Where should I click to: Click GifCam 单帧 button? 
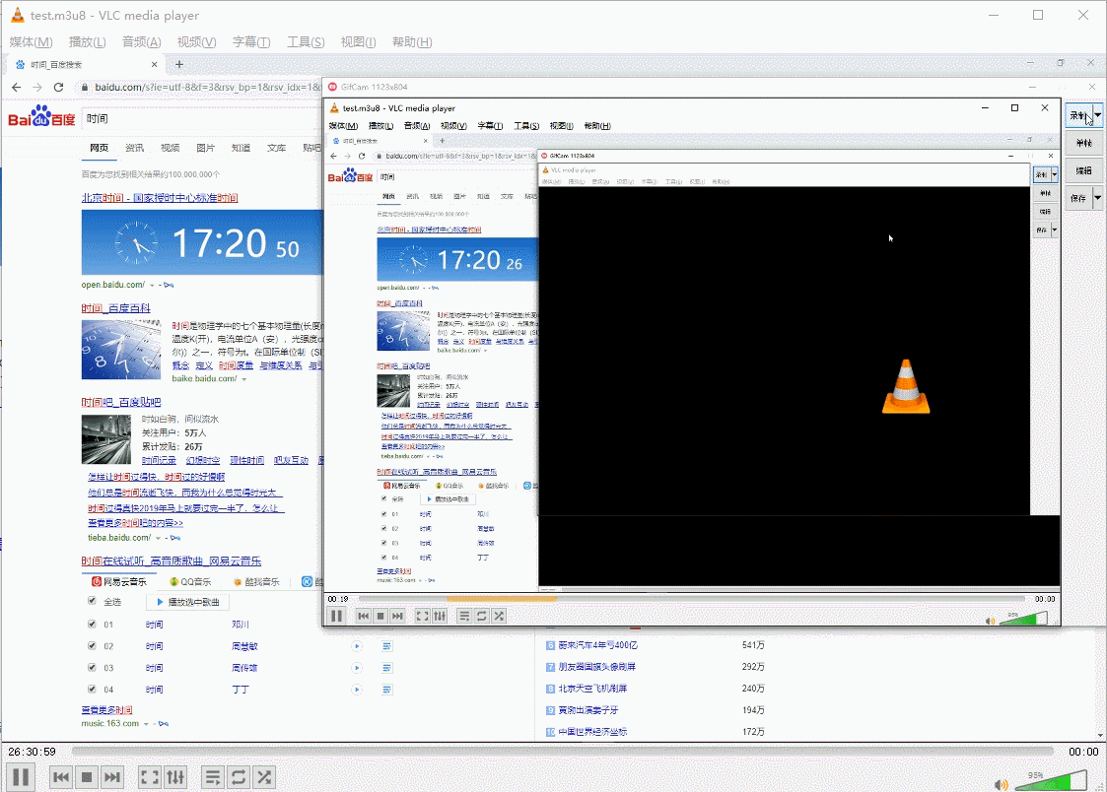(x=1083, y=143)
